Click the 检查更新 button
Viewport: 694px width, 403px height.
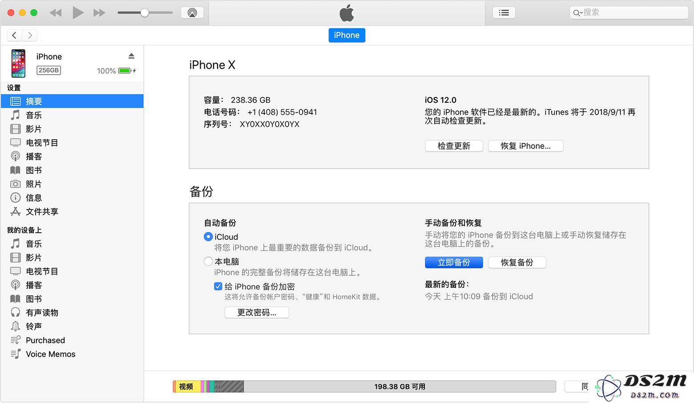[x=454, y=146]
